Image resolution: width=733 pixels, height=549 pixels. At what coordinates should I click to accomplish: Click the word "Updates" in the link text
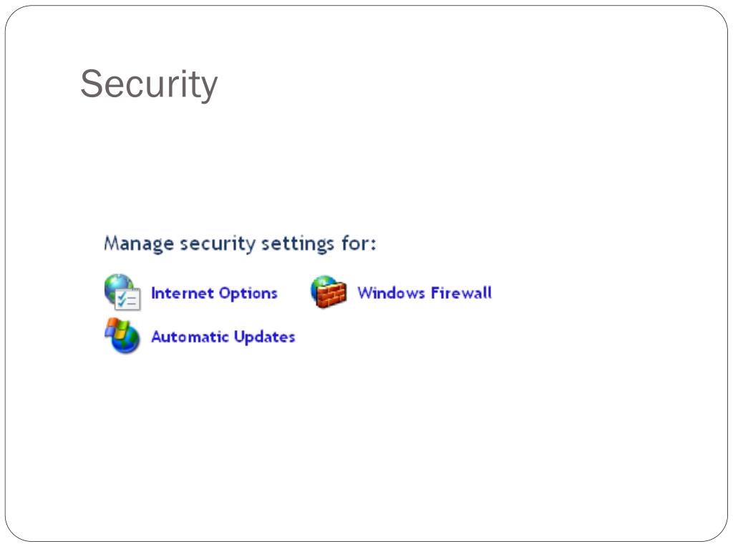[x=265, y=337]
